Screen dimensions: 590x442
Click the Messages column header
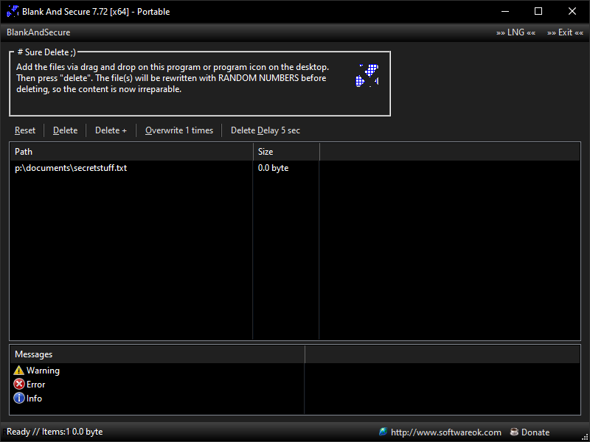coord(156,354)
